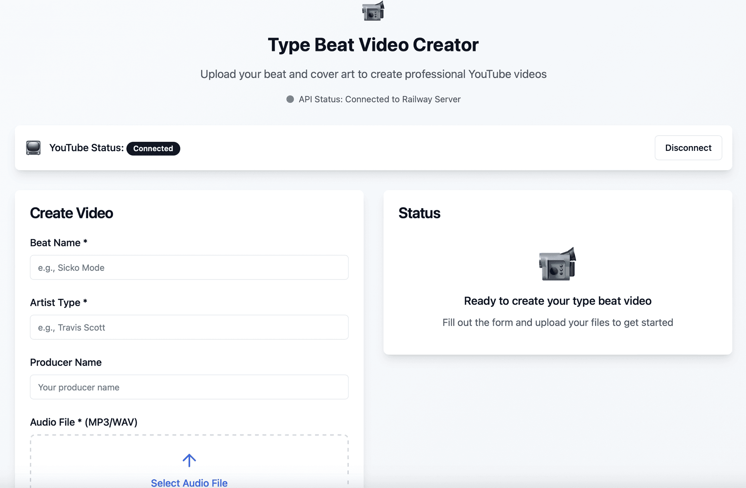746x488 pixels.
Task: Focus the Beat Name input field
Action: click(189, 268)
